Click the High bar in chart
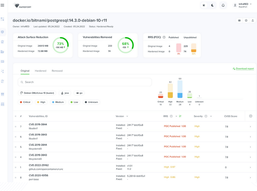 (170, 91)
